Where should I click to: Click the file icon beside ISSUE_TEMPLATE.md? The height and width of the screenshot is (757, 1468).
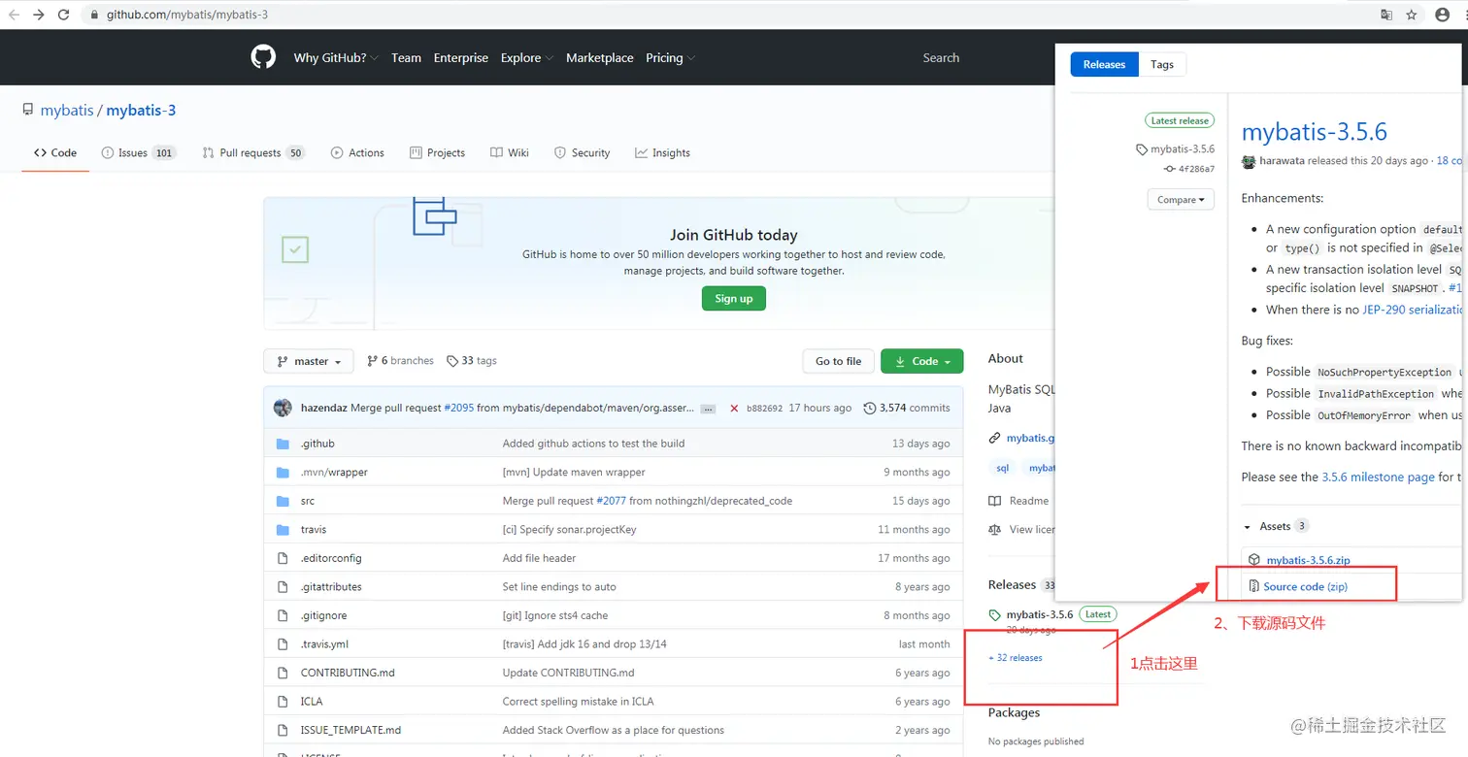tap(283, 730)
